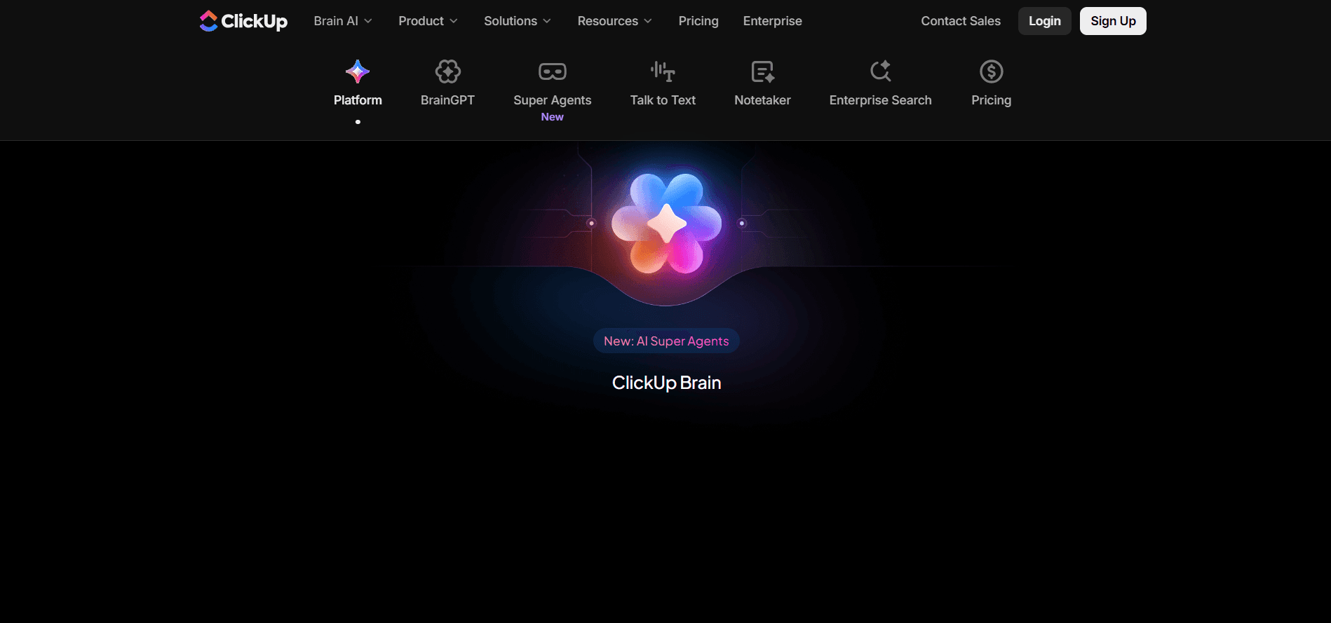Open the Enterprise page link
This screenshot has height=623, width=1331.
(x=773, y=21)
